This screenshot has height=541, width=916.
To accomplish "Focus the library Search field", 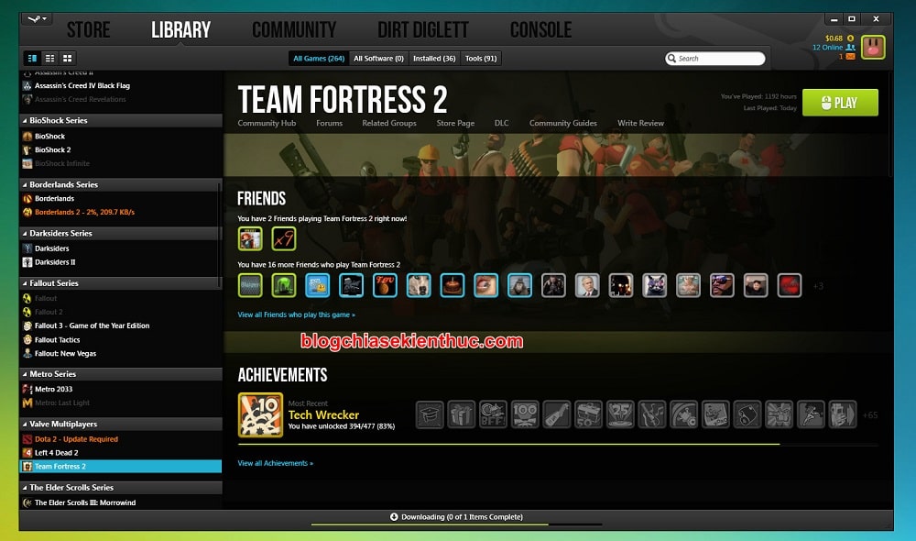I will click(x=715, y=59).
